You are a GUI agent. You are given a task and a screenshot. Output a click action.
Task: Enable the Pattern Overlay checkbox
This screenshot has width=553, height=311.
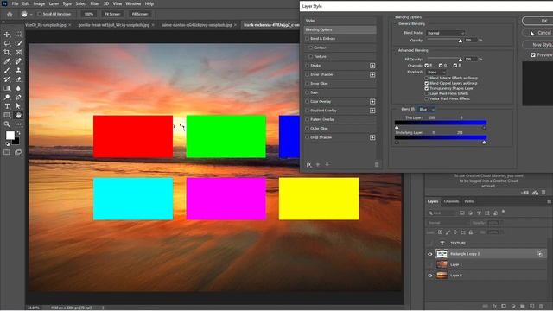pyautogui.click(x=308, y=119)
